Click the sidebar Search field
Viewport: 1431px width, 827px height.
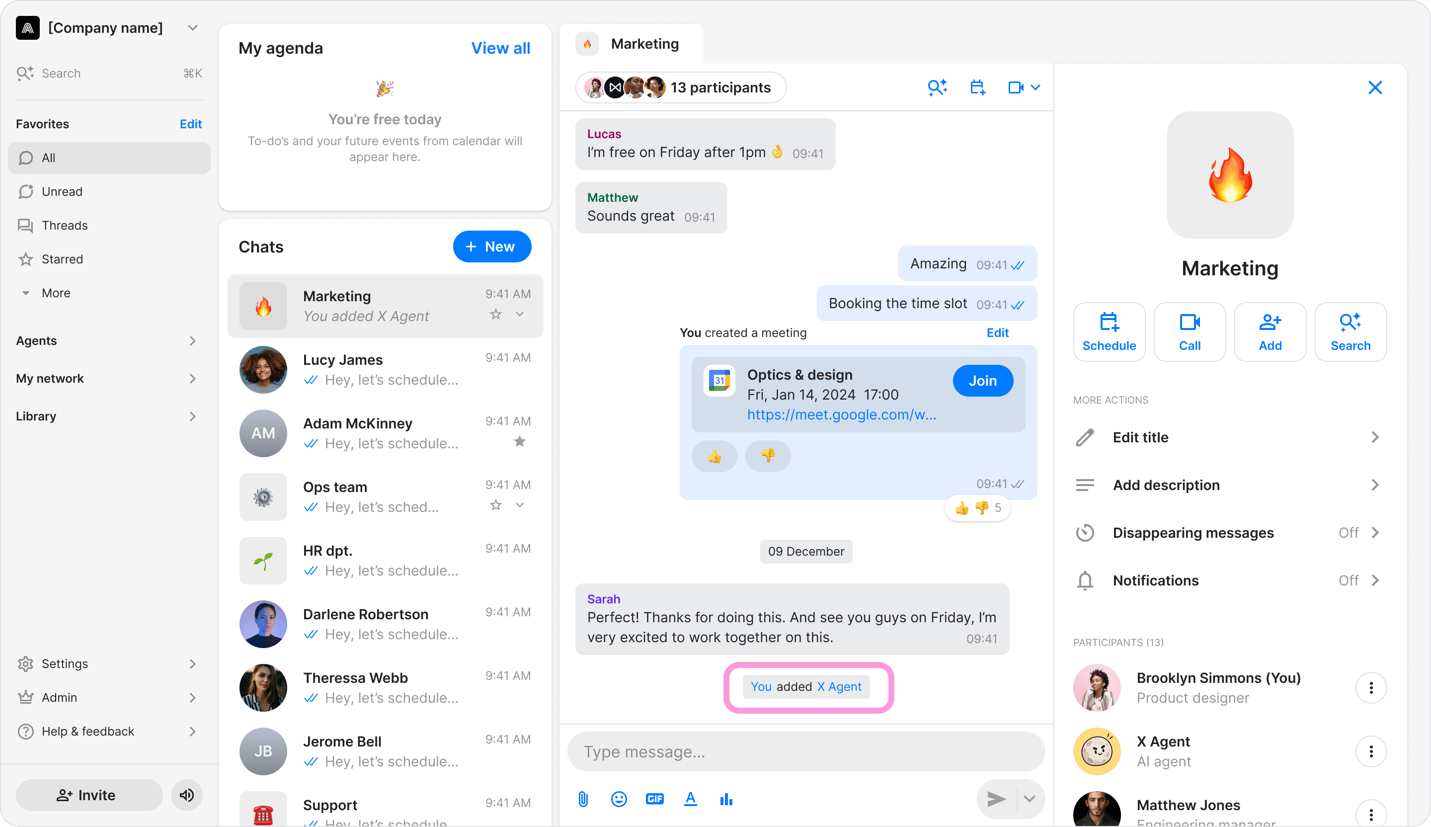tap(109, 73)
